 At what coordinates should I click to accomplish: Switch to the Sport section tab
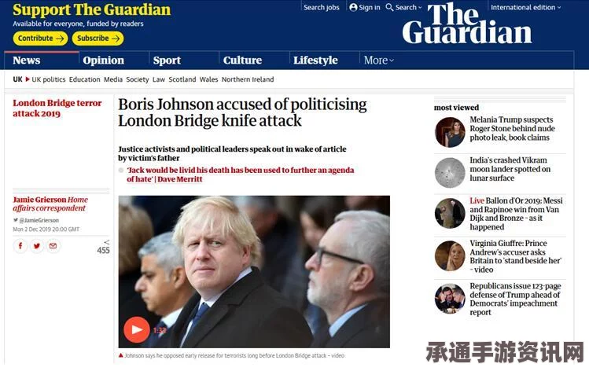click(167, 60)
